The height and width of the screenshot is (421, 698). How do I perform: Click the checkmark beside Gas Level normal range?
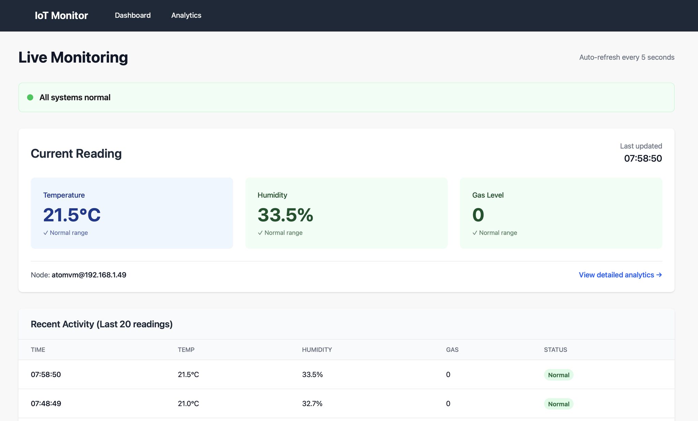[475, 233]
